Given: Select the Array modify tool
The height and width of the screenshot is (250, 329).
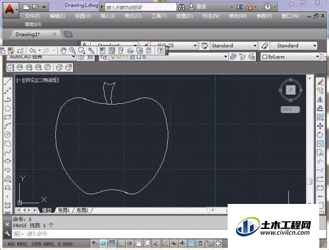Looking at the screenshot, I should point(320,117).
